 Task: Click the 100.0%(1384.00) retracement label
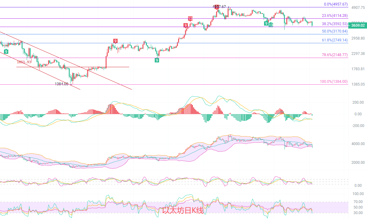(x=334, y=82)
